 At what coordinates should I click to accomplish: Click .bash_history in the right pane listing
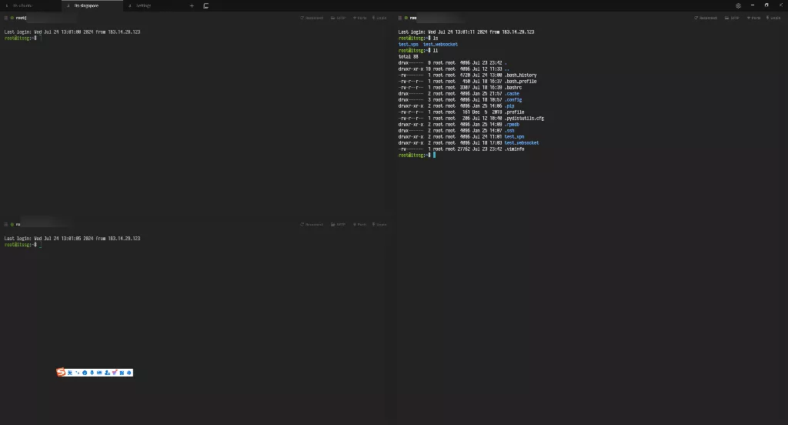point(521,75)
